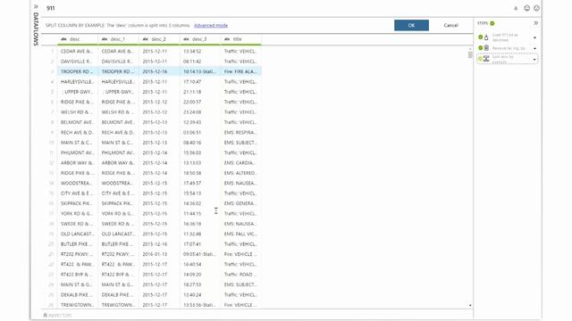Select the desc_2 column header
Image resolution: width=572 pixels, height=321 pixels.
click(159, 39)
